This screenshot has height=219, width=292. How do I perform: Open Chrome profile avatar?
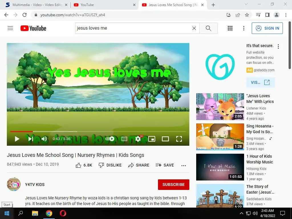pos(277,15)
